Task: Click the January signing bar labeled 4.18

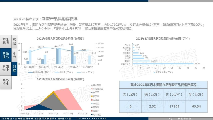Action: (30, 57)
